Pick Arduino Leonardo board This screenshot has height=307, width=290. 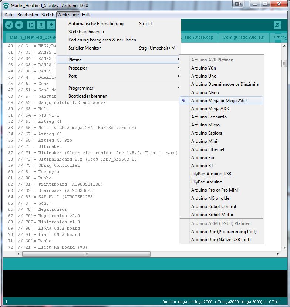click(221, 117)
